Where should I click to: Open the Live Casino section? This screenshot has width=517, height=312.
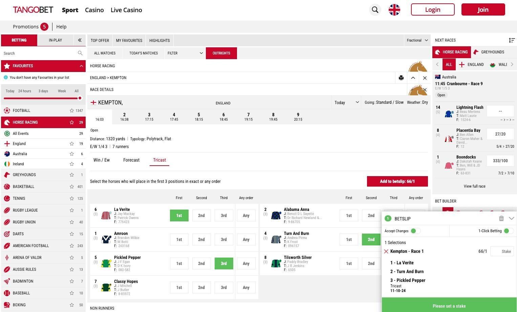click(126, 10)
